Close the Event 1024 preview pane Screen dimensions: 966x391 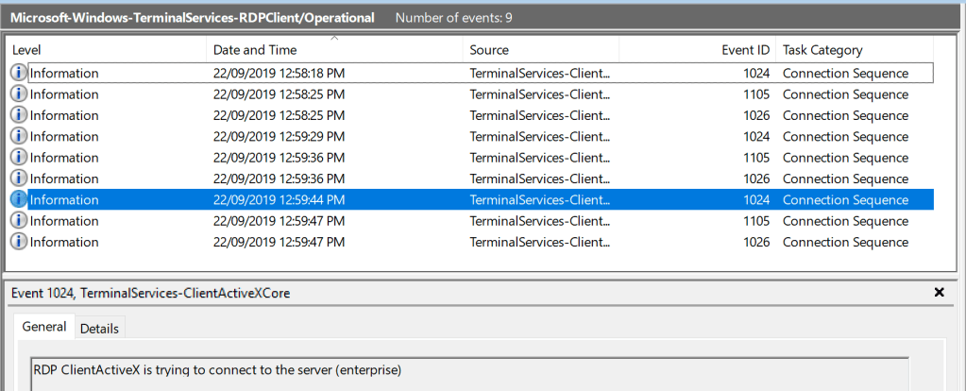(x=939, y=293)
